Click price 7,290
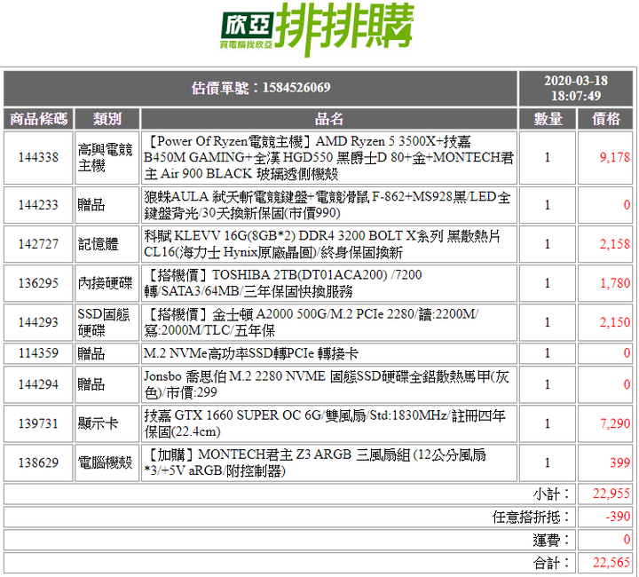The height and width of the screenshot is (577, 639). click(614, 423)
